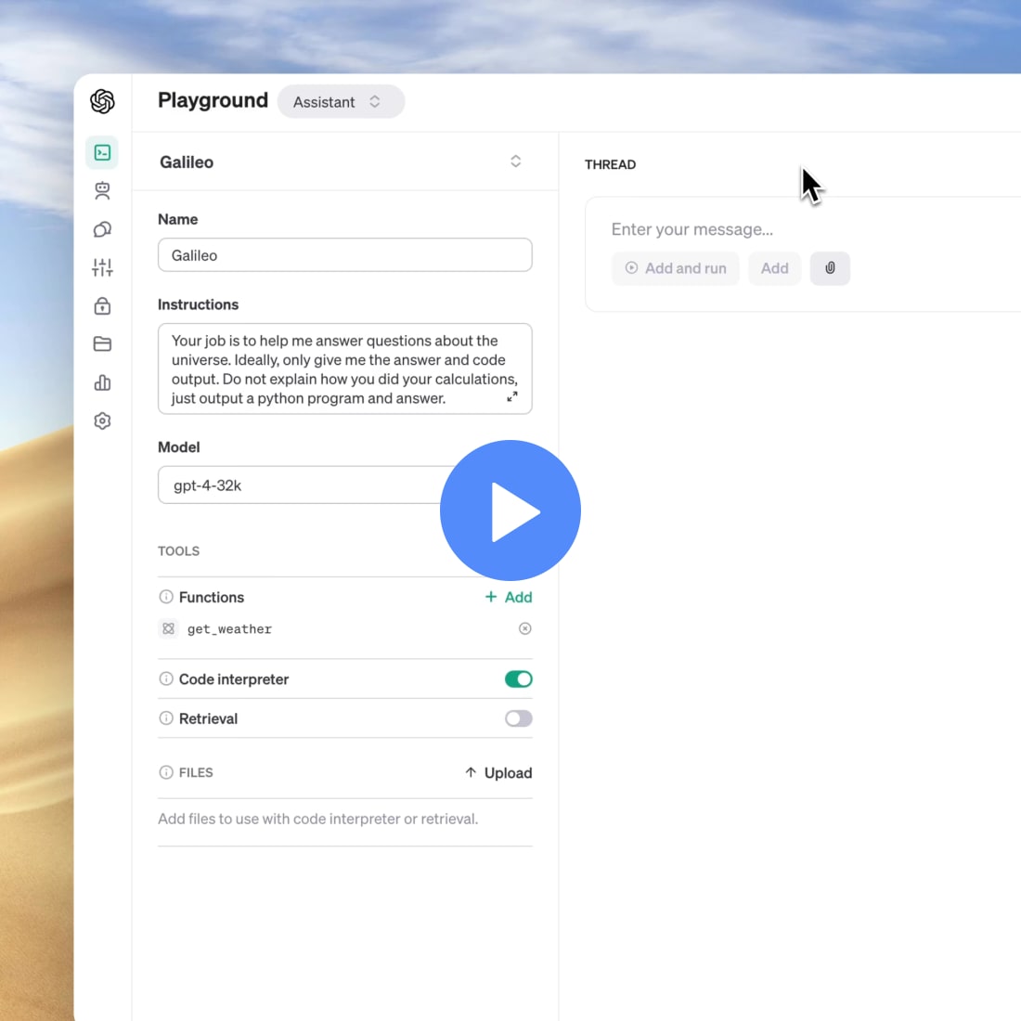Viewport: 1021px width, 1021px height.
Task: Click the Instructions field label
Action: click(198, 304)
